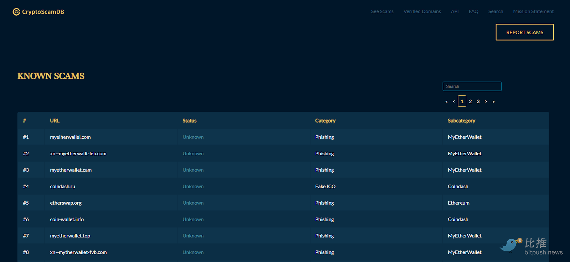Click the KNOWN SCAMS heading
Screen dimensions: 570x262
pos(51,76)
